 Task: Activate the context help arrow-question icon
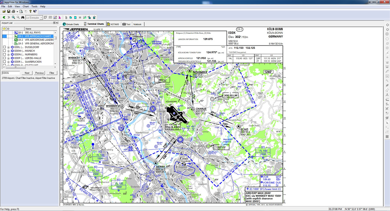tap(35, 11)
